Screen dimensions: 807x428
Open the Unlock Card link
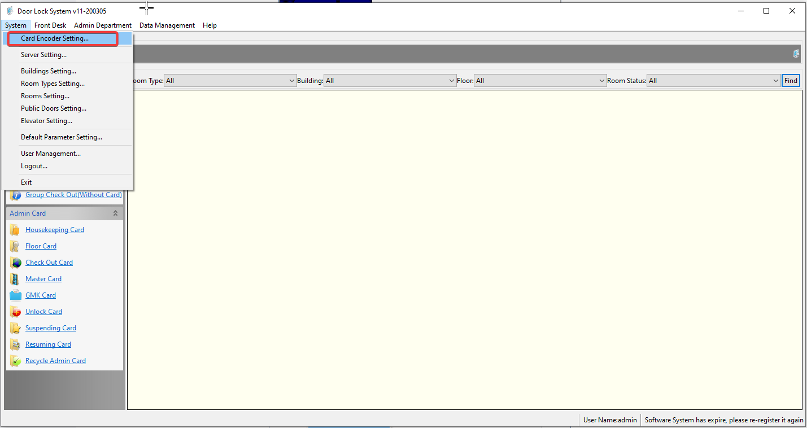(43, 312)
